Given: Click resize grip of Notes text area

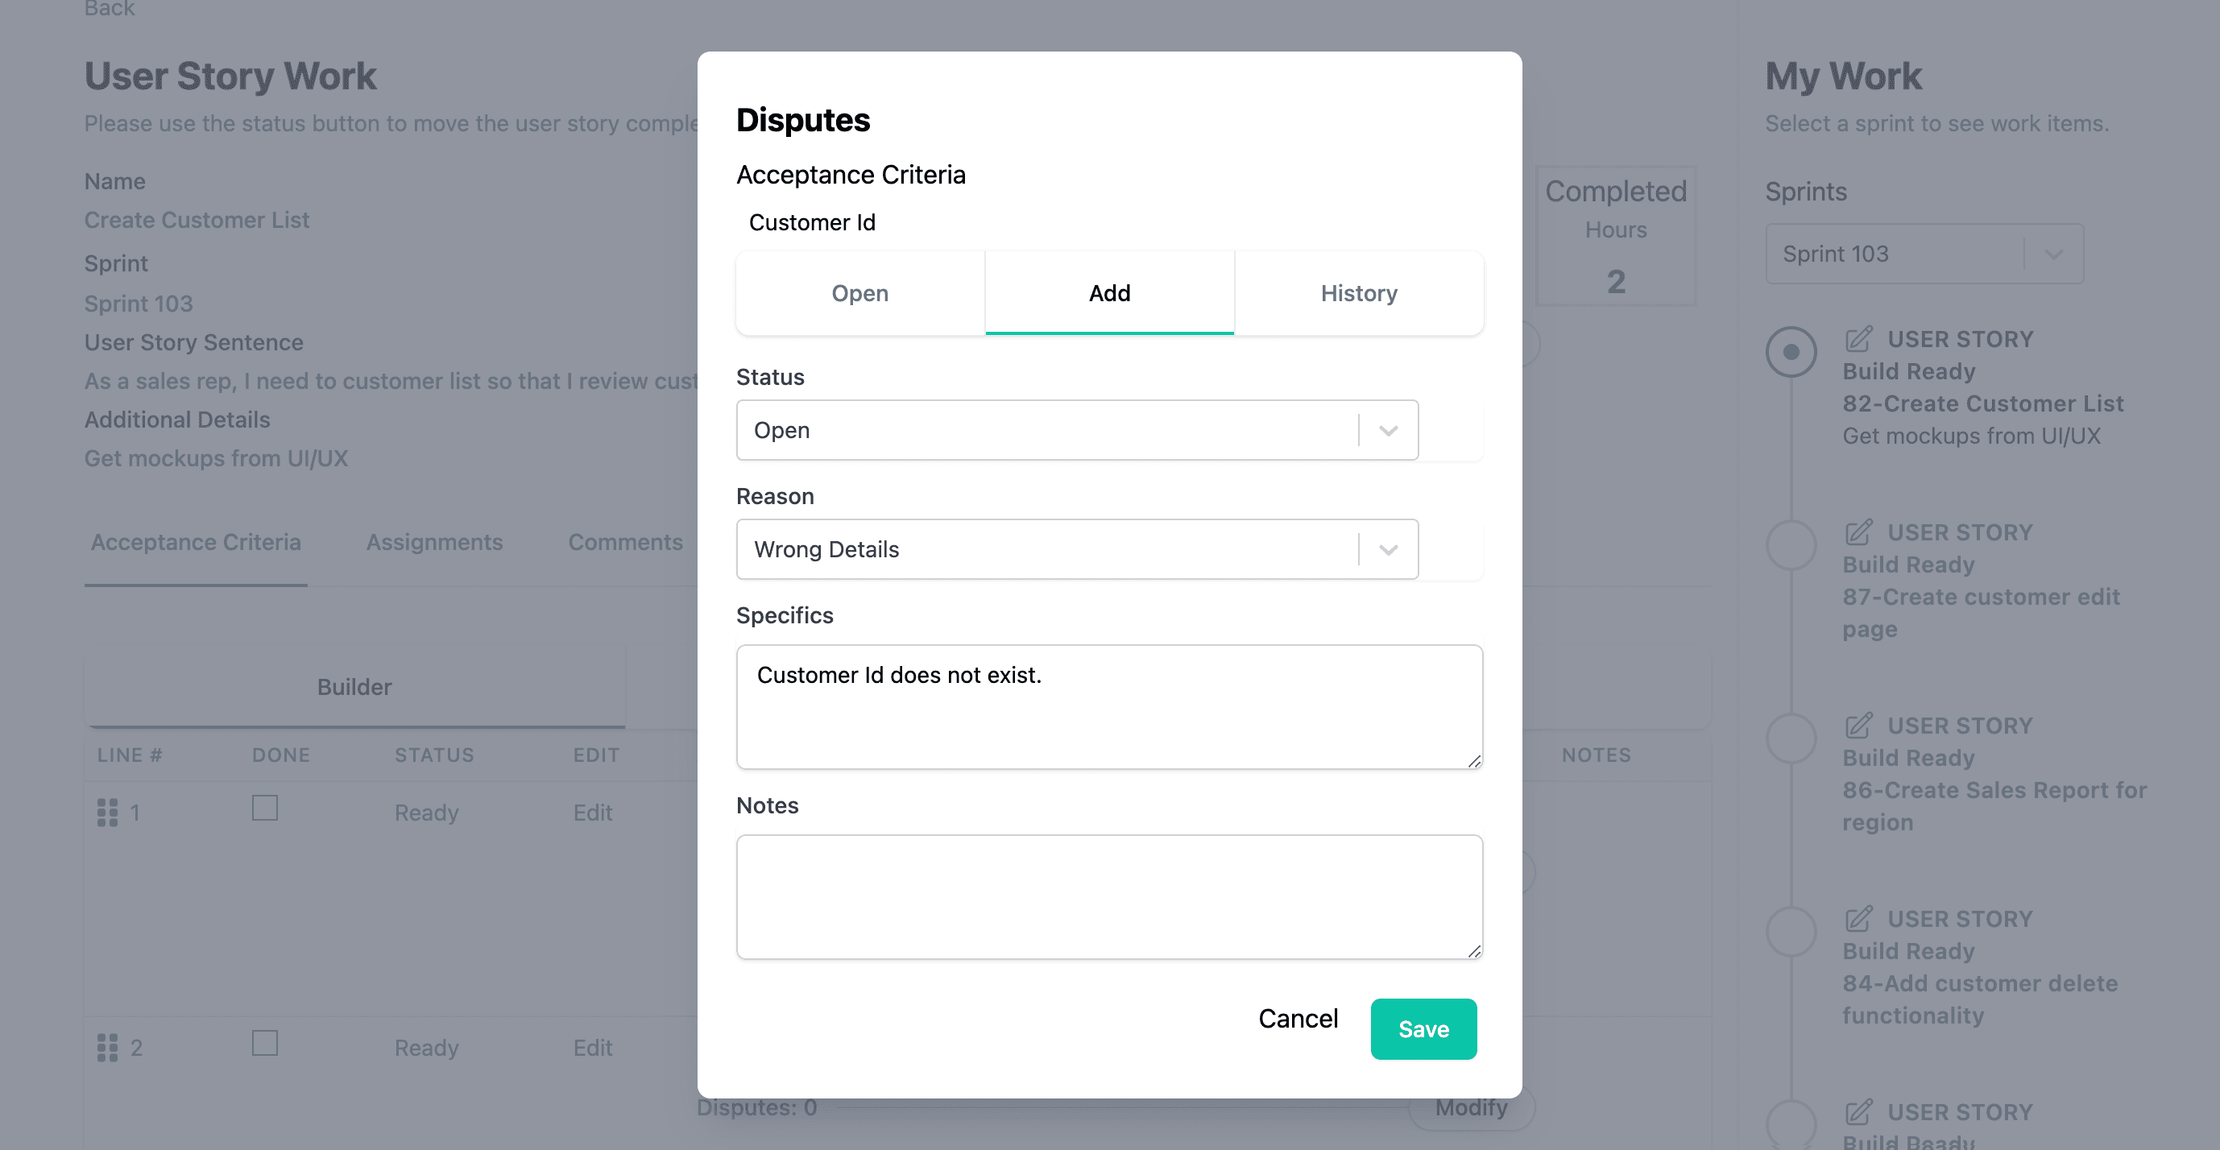Looking at the screenshot, I should pyautogui.click(x=1473, y=951).
